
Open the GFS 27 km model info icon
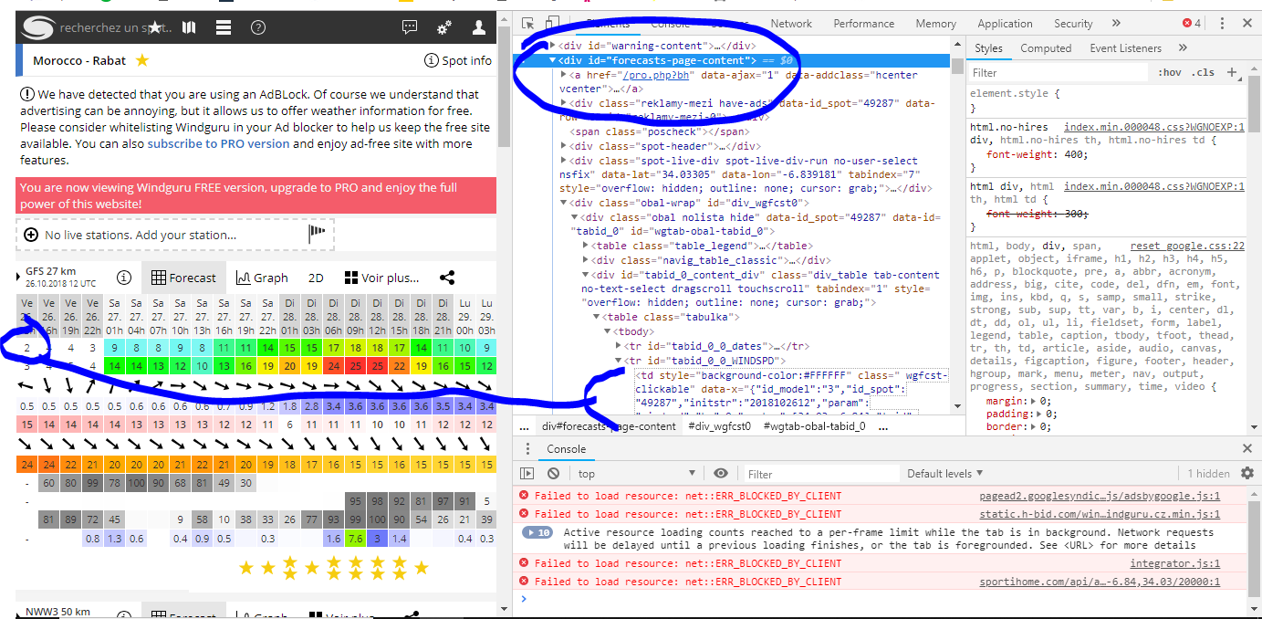point(124,278)
